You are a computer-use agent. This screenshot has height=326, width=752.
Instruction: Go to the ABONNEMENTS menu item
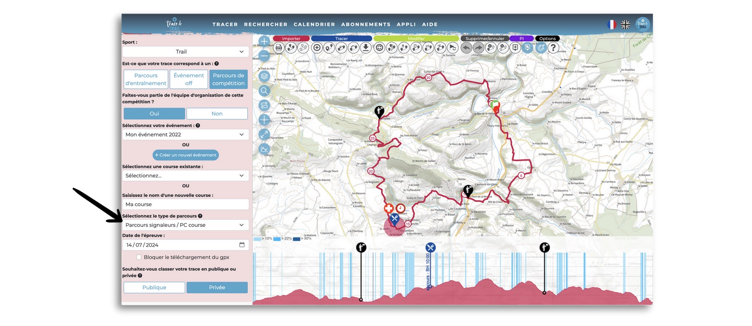point(365,25)
